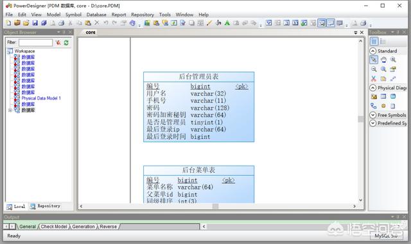Switch to the Check Model output tab

point(54,227)
